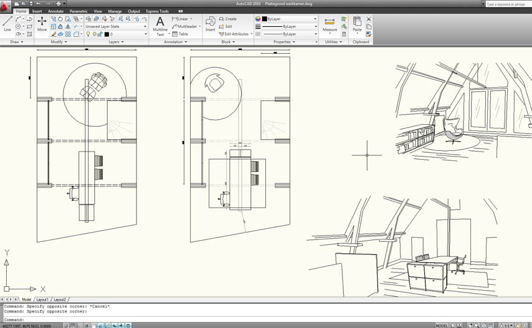Open the Unsaved Layer State dropdown
The height and width of the screenshot is (328, 532).
point(116,27)
